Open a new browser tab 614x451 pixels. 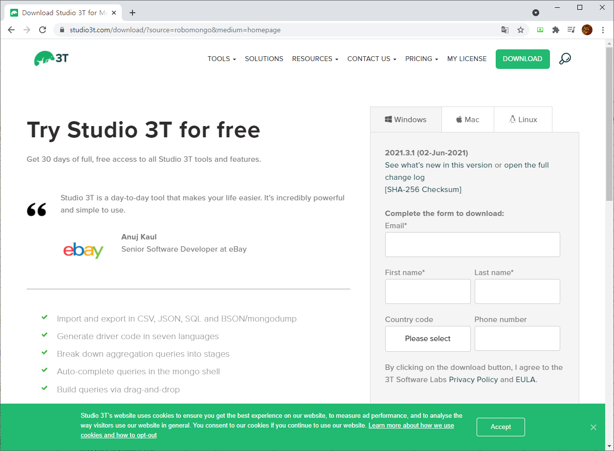132,13
